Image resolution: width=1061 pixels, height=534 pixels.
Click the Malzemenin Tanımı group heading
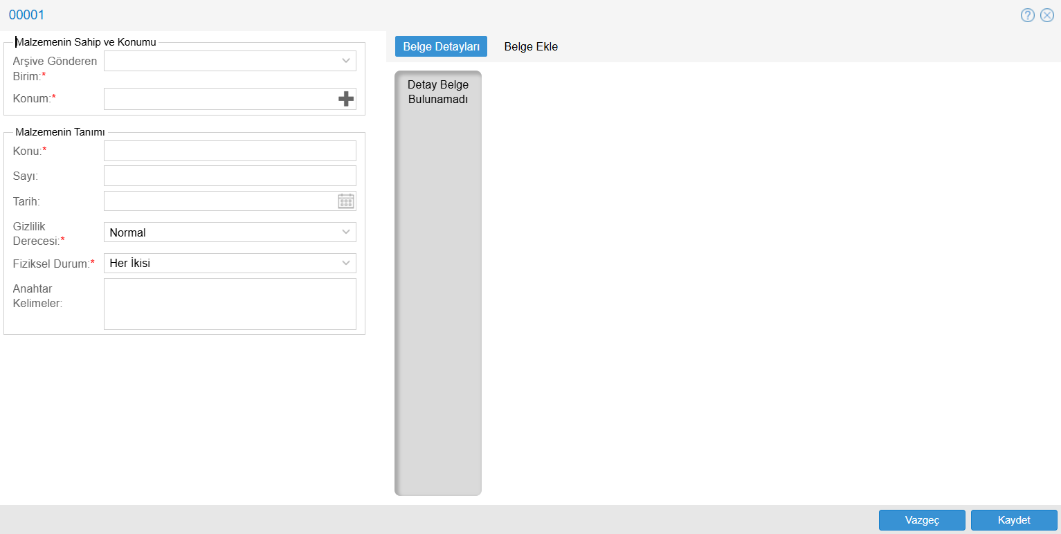pyautogui.click(x=60, y=132)
